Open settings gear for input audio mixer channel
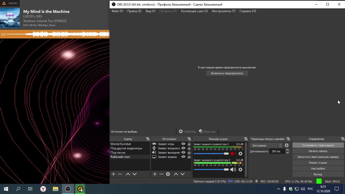345x194 pixels. 240,154
